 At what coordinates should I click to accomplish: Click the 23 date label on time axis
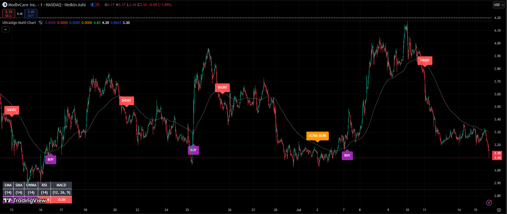click(x=138, y=210)
